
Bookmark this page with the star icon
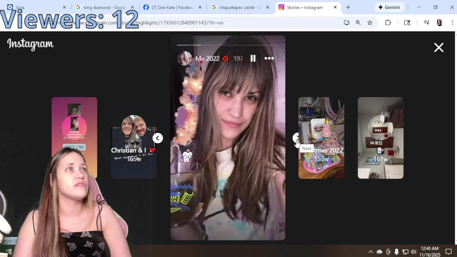[x=370, y=22]
